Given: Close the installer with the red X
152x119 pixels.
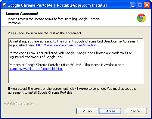Looking at the screenshot, I should point(147,5).
